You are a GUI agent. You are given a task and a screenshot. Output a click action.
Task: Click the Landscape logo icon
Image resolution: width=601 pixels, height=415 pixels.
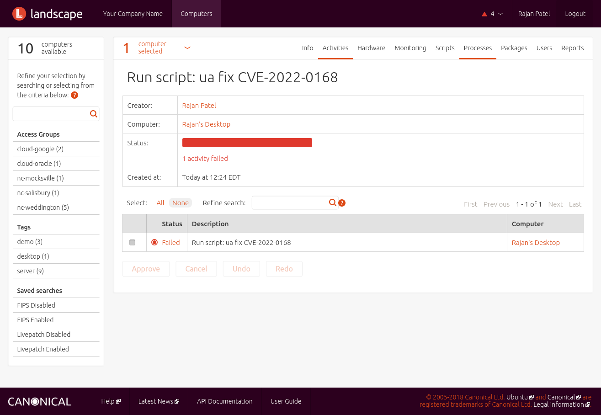19,14
